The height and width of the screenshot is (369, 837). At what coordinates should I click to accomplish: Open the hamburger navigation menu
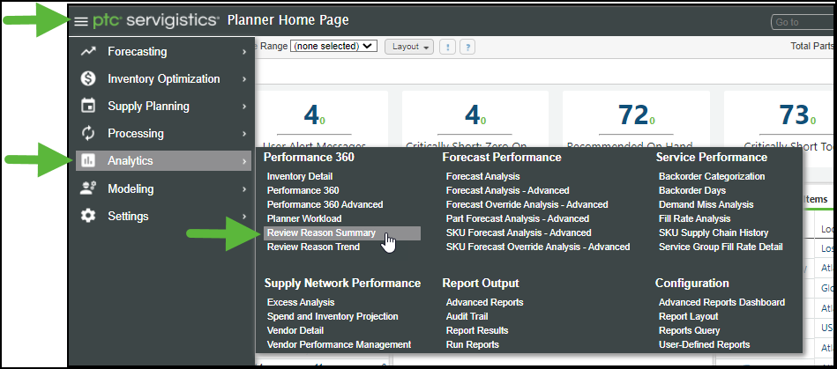80,21
